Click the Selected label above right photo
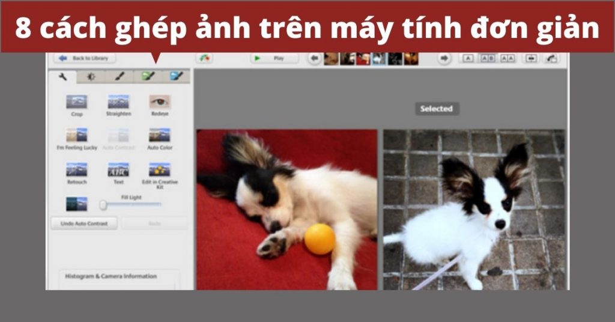Image resolution: width=615 pixels, height=322 pixels. (x=437, y=109)
